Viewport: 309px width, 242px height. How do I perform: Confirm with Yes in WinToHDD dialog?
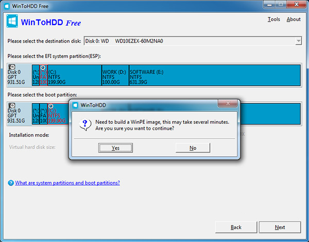click(x=115, y=148)
